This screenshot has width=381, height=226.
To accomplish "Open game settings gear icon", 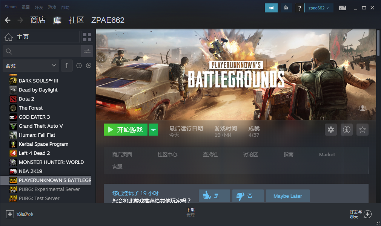I will [x=331, y=130].
